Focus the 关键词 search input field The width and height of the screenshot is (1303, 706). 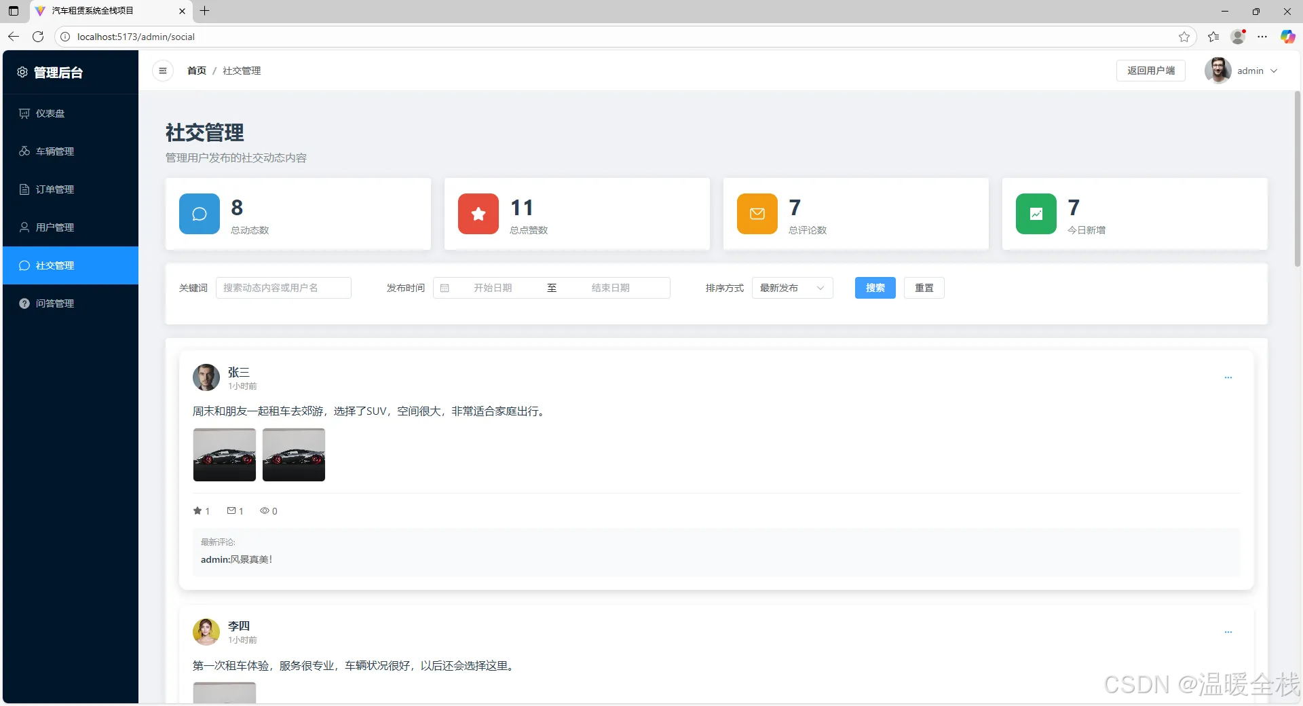284,288
